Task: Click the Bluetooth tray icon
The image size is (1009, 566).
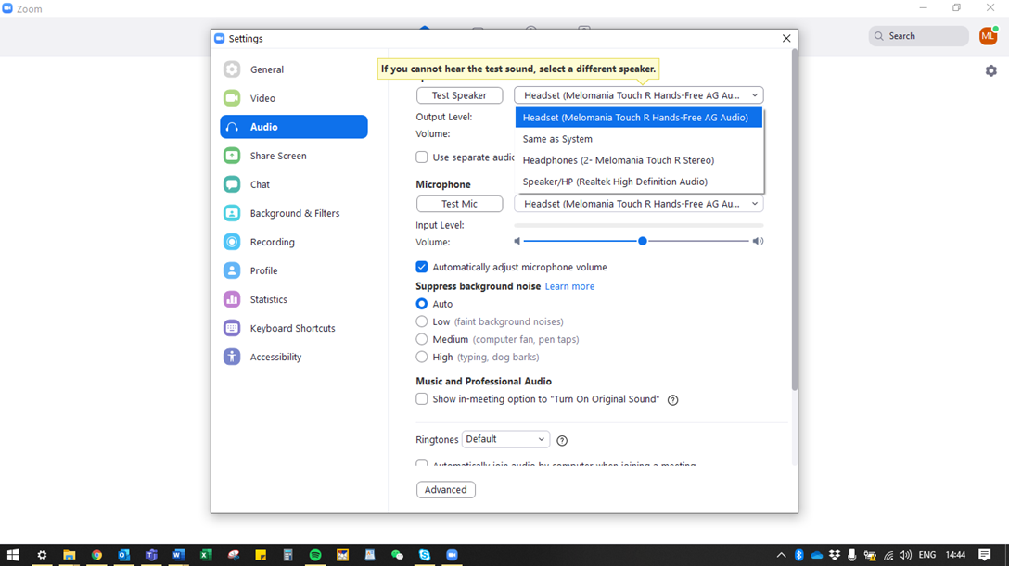Action: click(x=799, y=555)
